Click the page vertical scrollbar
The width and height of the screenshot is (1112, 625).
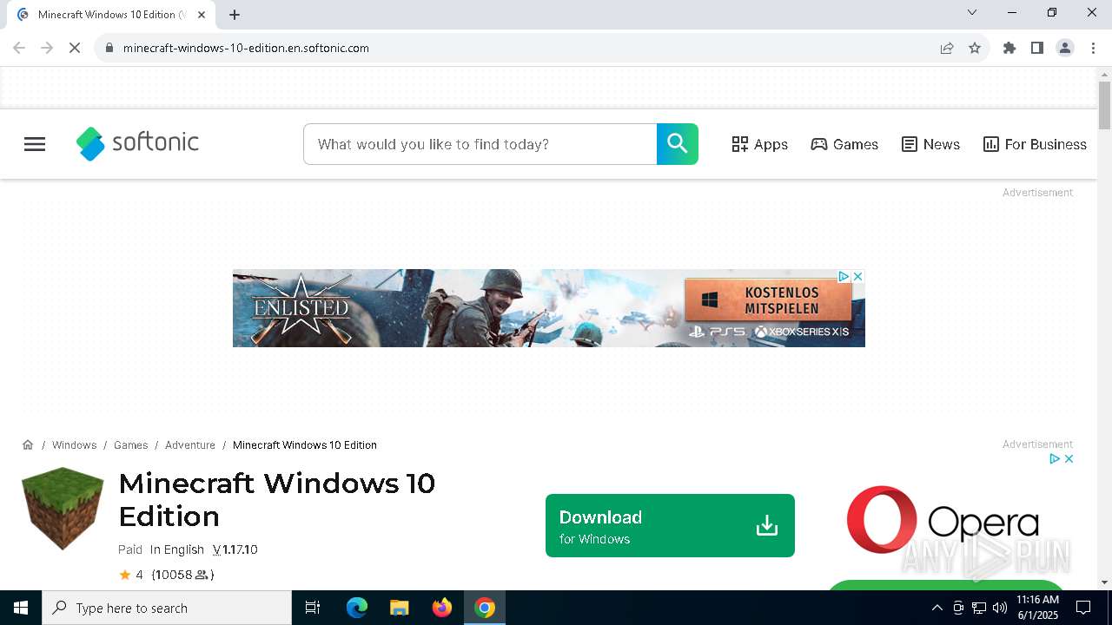point(1104,105)
